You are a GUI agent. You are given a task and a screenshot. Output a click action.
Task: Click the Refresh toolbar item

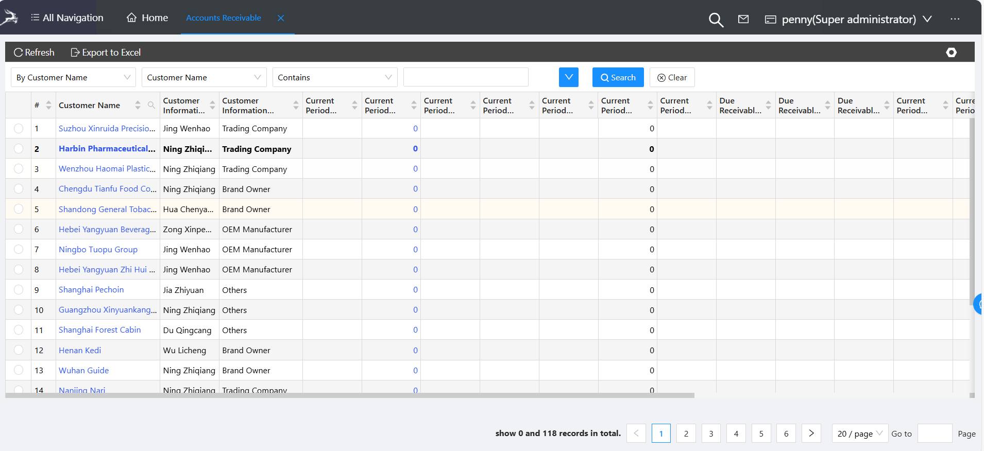pos(34,53)
